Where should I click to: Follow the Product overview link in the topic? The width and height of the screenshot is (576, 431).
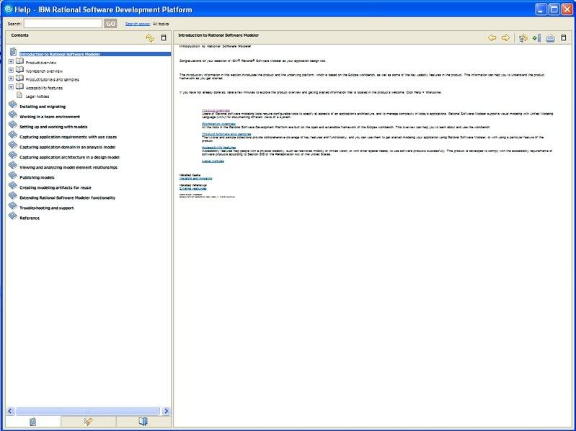216,110
